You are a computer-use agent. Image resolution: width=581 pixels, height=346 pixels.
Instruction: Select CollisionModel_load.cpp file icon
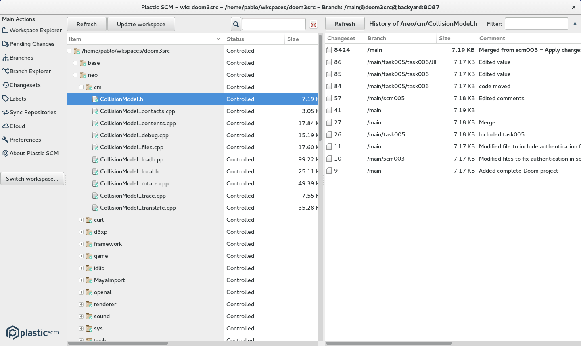click(95, 159)
